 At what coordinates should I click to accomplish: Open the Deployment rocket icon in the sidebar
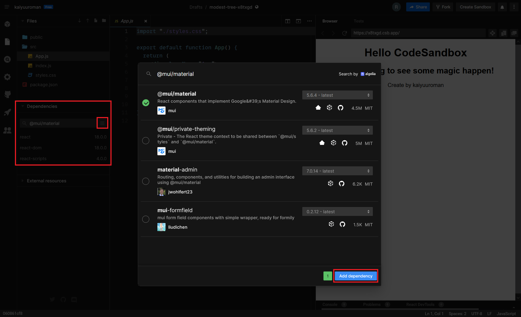(x=7, y=112)
